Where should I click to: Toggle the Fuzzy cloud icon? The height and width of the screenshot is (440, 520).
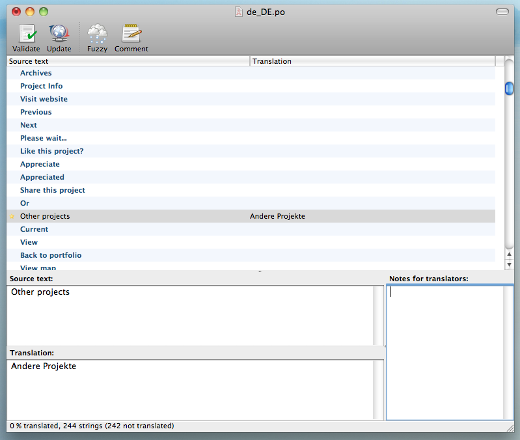[97, 34]
